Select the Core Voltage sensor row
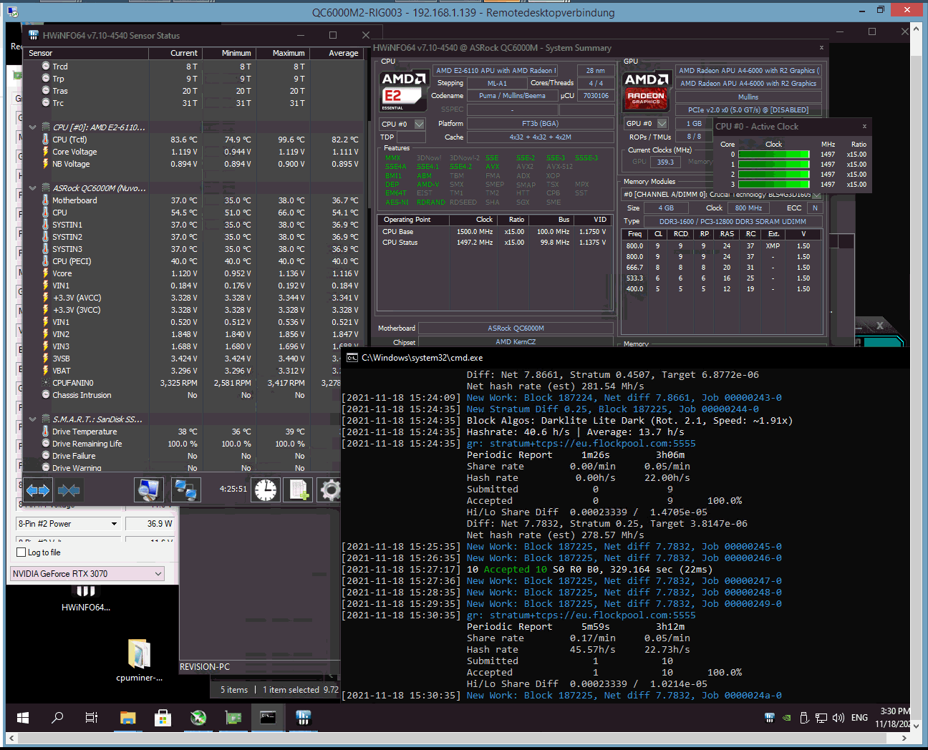The image size is (928, 750). pyautogui.click(x=193, y=152)
